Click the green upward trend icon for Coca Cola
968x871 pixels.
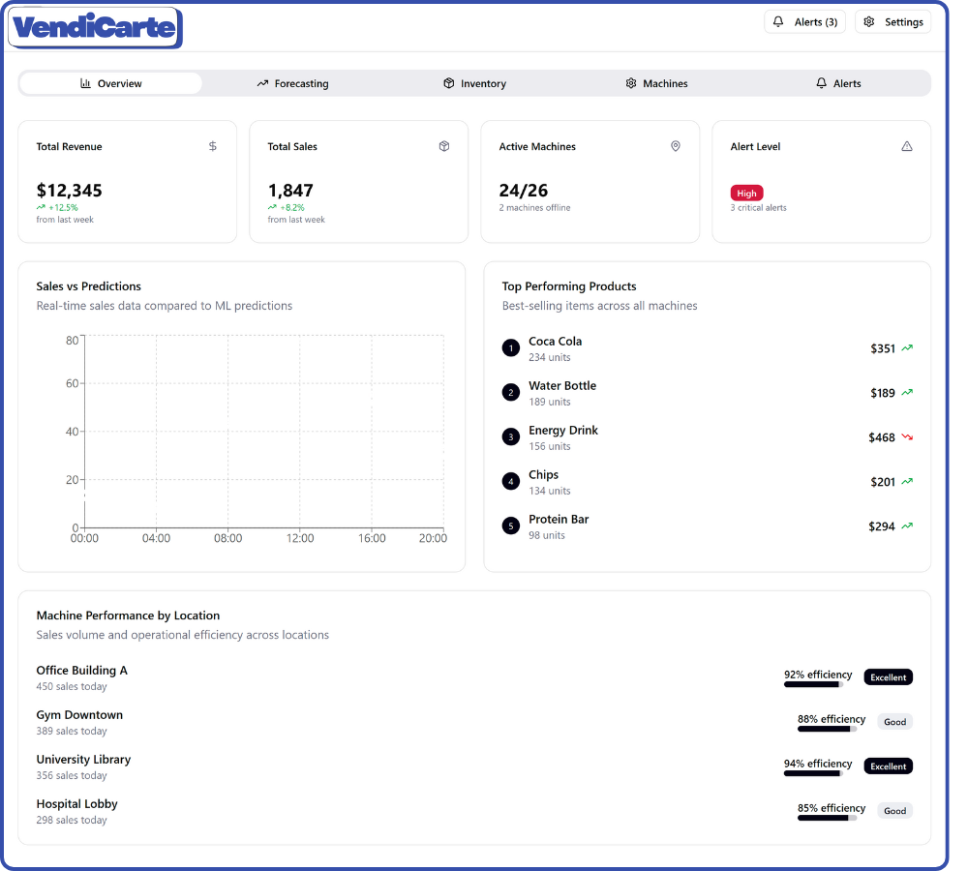click(x=907, y=348)
